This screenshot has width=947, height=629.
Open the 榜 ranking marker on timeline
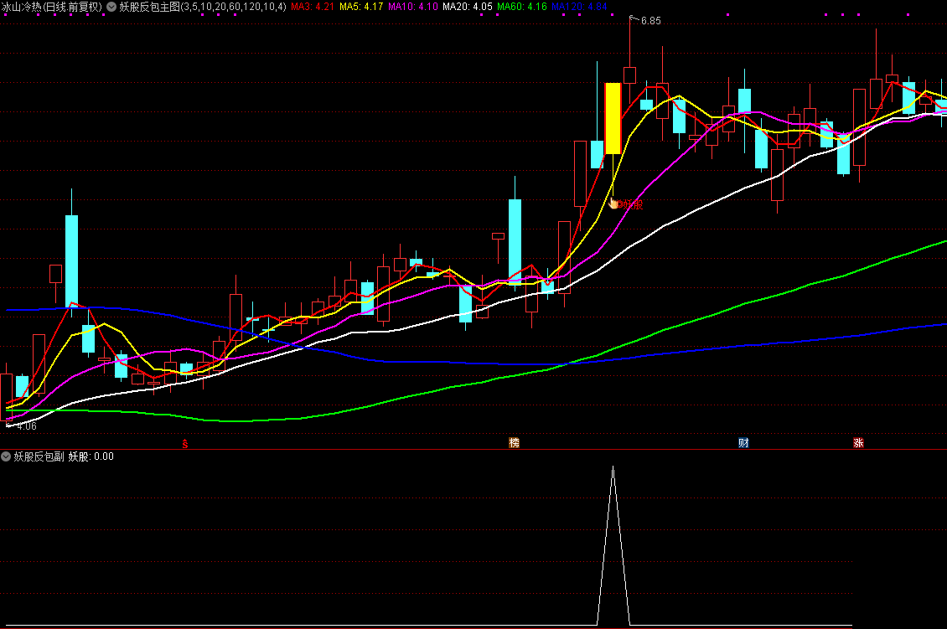(514, 443)
